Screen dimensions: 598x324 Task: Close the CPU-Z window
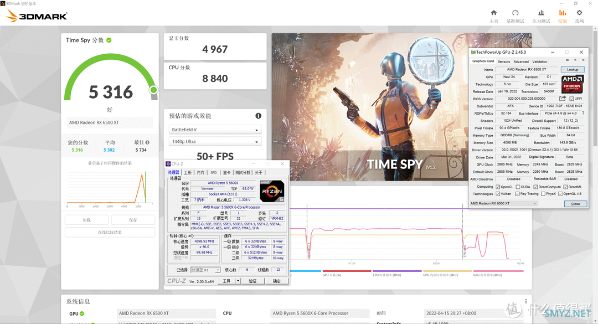point(282,164)
